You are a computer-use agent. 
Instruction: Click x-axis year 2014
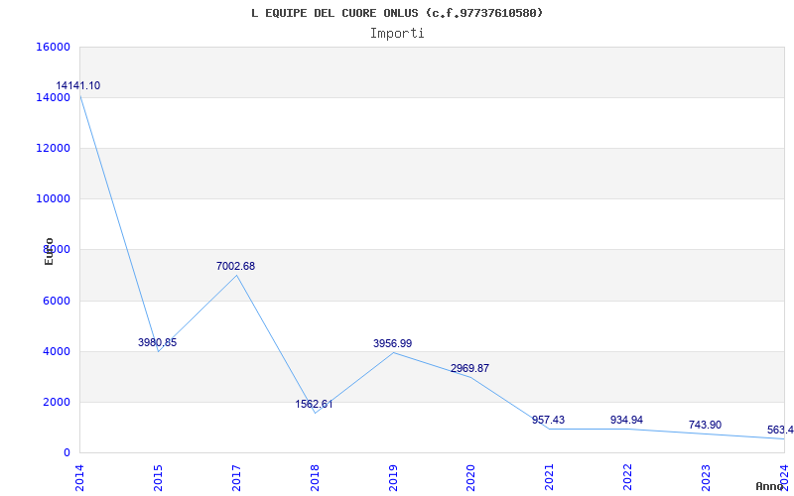(79, 477)
